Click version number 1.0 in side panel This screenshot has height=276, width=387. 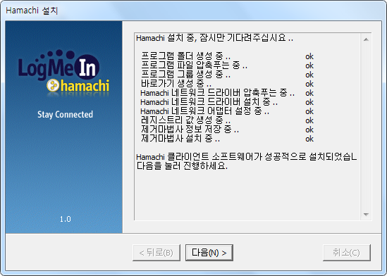coord(65,219)
